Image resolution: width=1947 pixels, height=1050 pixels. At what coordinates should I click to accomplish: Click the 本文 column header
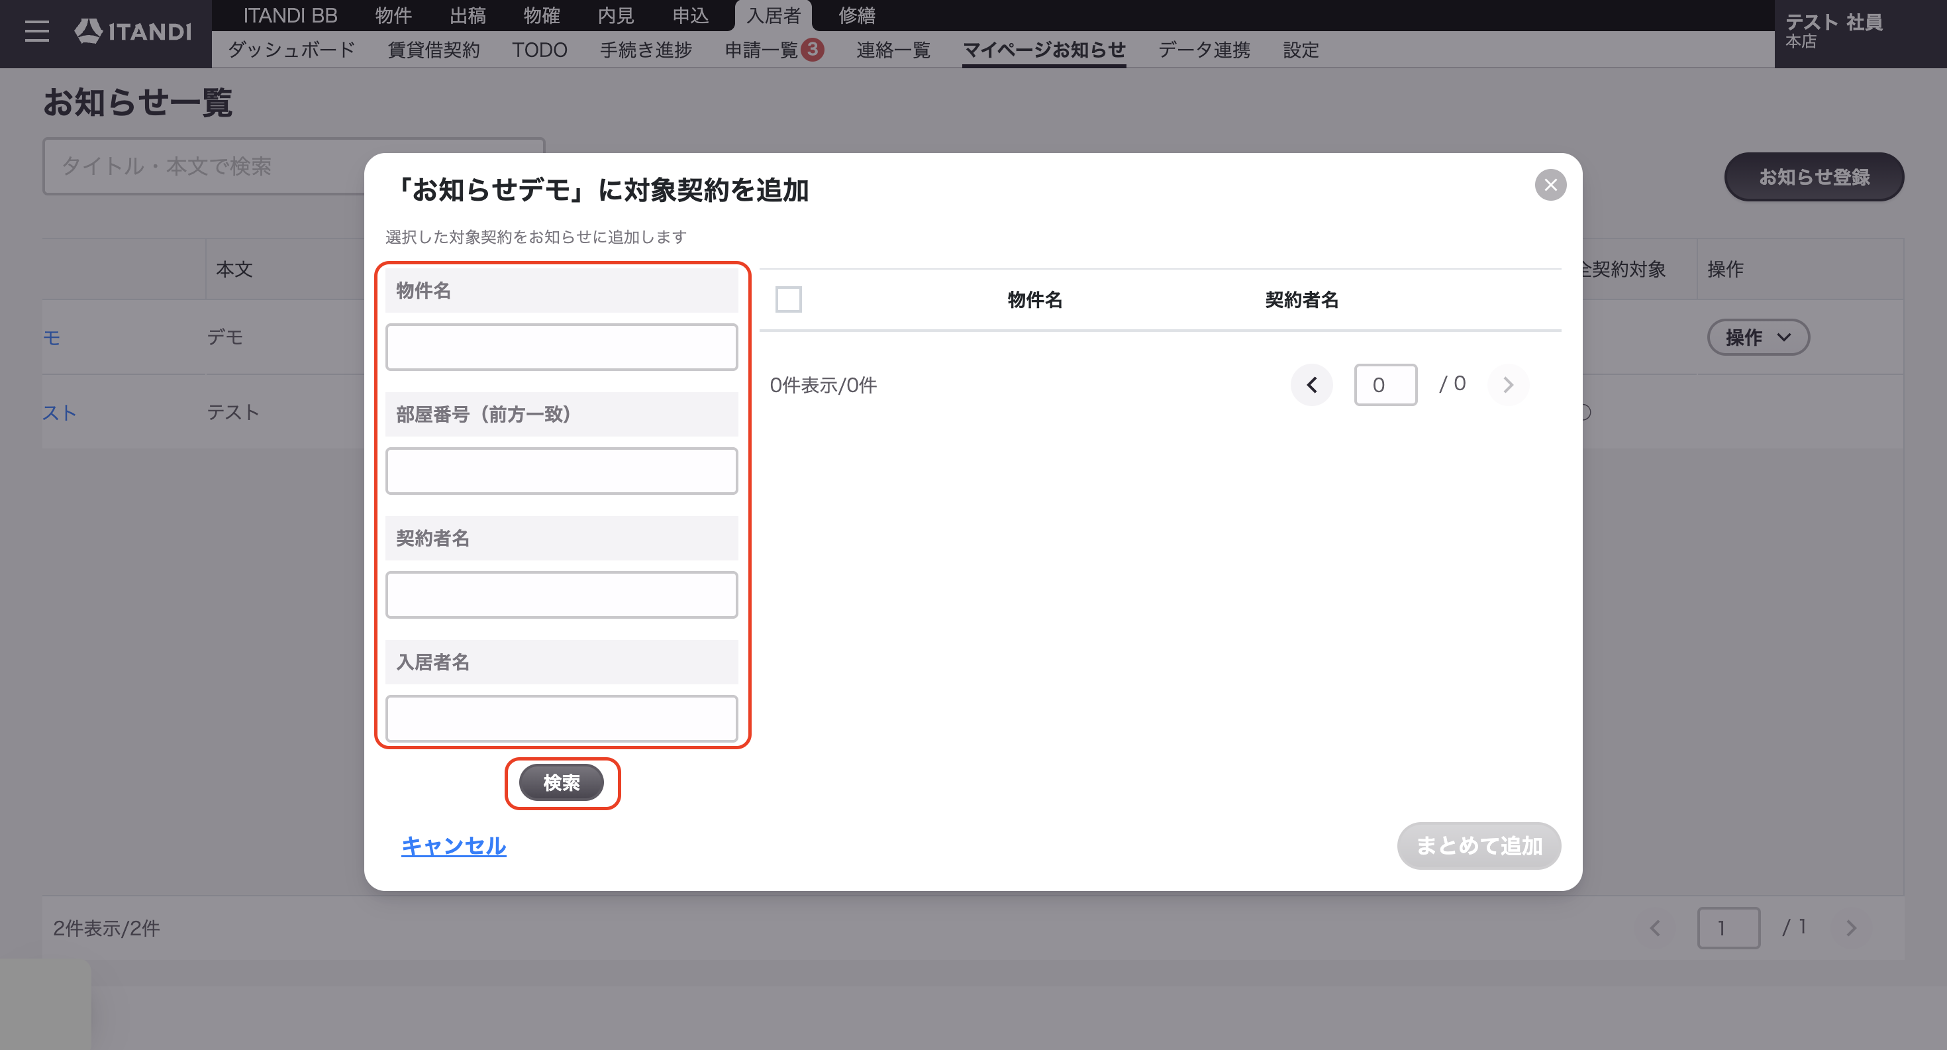click(x=234, y=269)
